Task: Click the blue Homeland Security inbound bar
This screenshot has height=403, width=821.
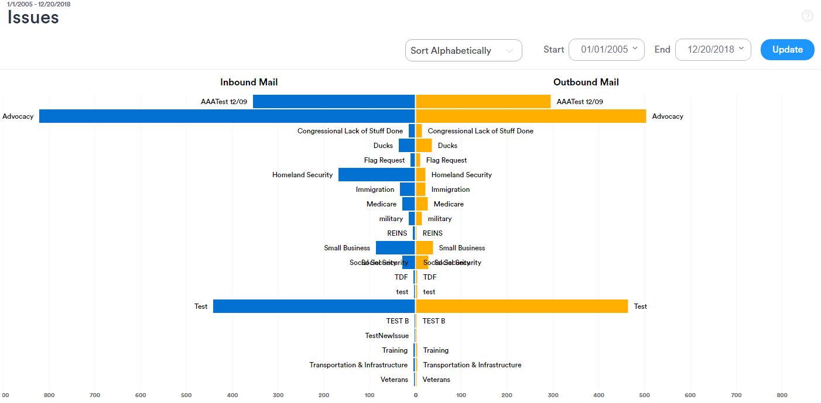Action: [377, 175]
